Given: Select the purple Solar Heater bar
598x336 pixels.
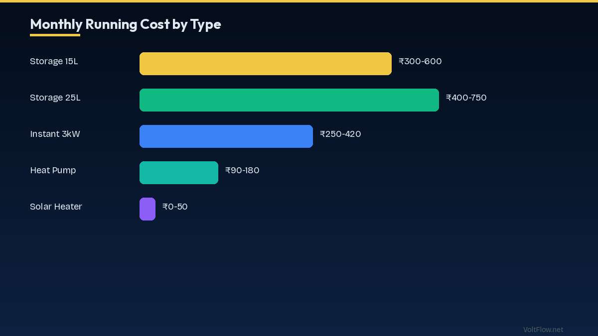Looking at the screenshot, I should tap(148, 209).
